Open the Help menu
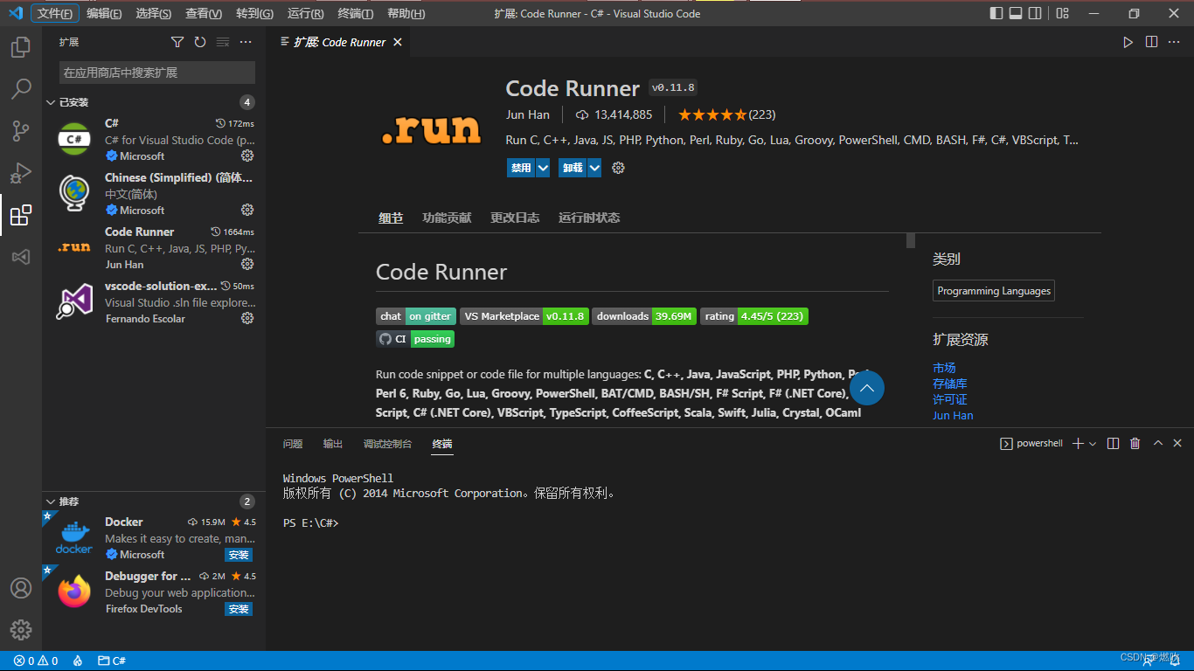1194x671 pixels. pos(406,13)
